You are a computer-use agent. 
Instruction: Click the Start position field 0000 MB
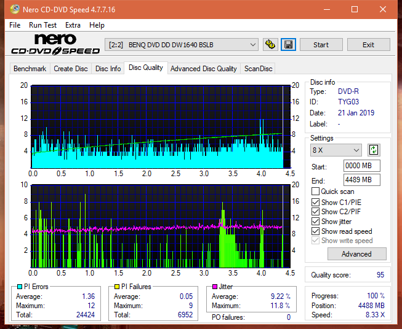pyautogui.click(x=361, y=166)
